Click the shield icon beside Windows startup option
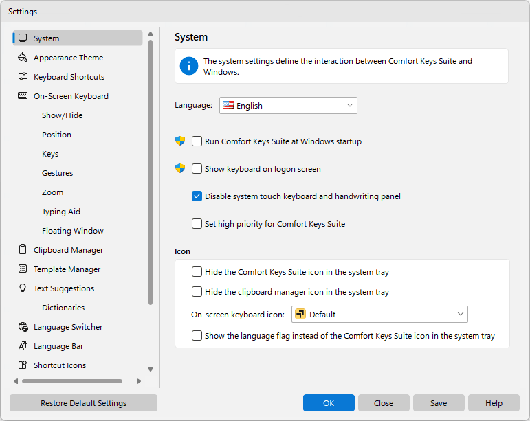 [180, 141]
